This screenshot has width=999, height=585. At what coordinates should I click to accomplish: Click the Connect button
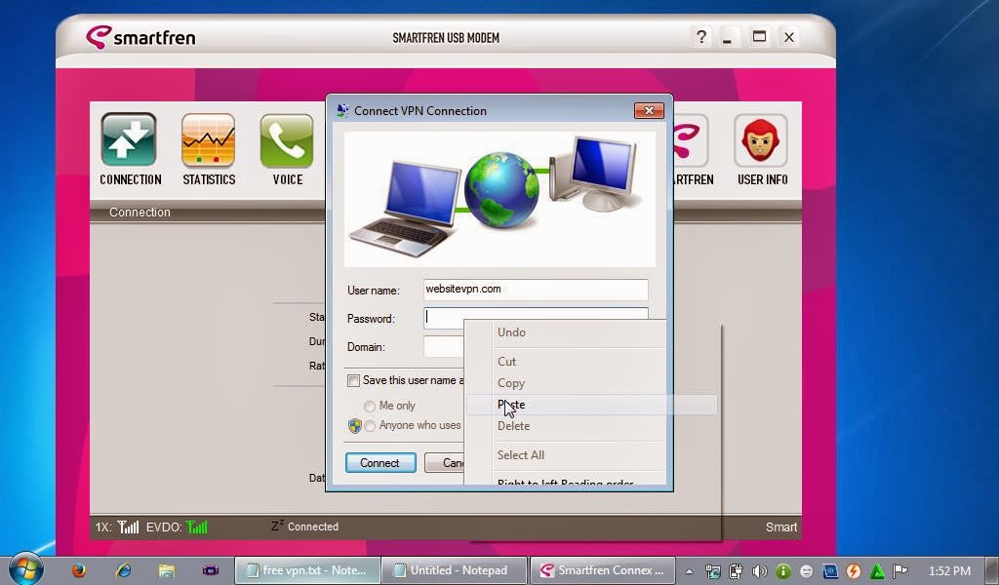[x=380, y=463]
